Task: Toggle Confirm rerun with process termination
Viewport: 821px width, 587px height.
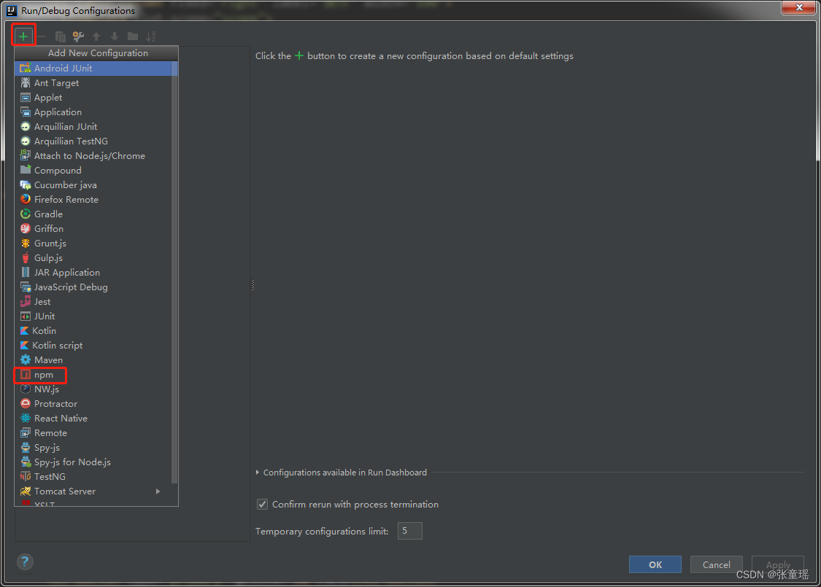Action: click(262, 505)
